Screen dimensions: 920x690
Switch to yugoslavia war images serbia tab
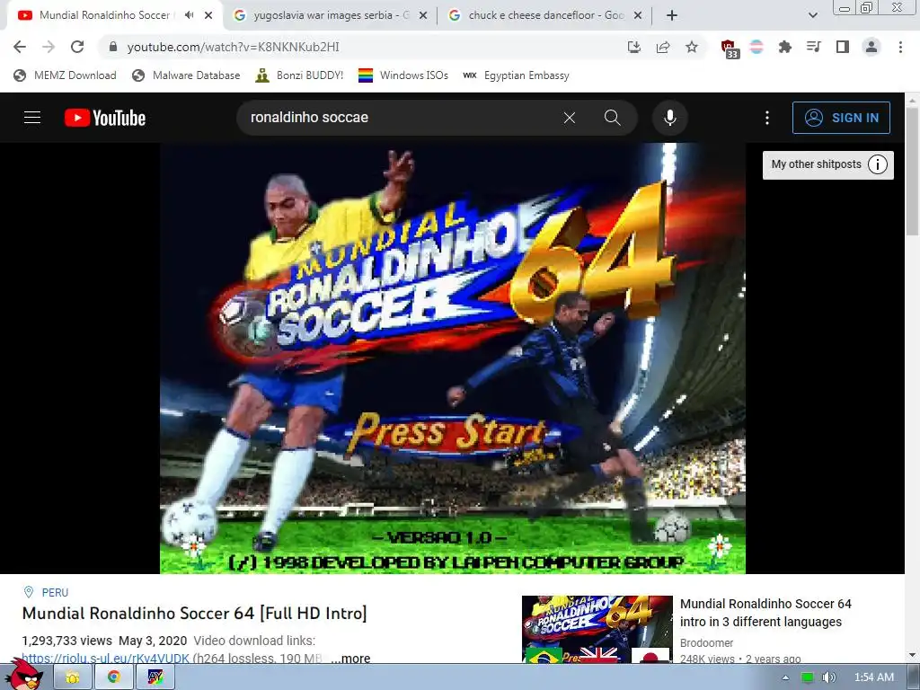[x=331, y=16]
